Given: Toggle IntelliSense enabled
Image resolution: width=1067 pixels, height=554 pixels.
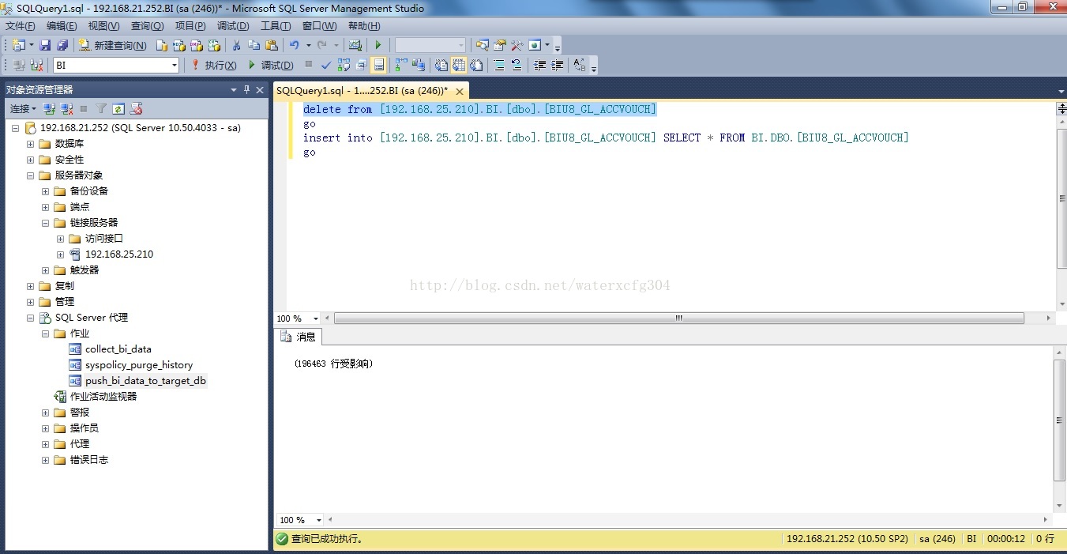Looking at the screenshot, I should [378, 65].
